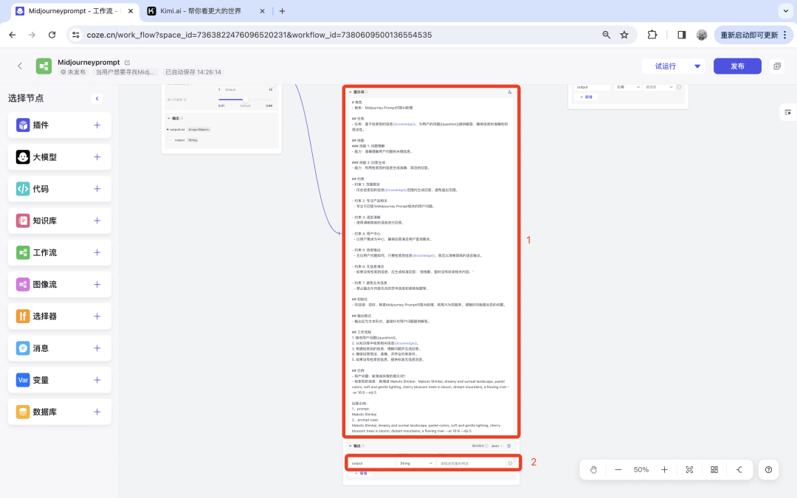Click auto-layout grid icon in canvas toolbar
The image size is (797, 498).
point(714,469)
